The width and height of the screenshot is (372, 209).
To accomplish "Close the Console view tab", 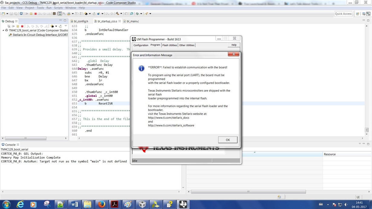I will click(x=18, y=145).
